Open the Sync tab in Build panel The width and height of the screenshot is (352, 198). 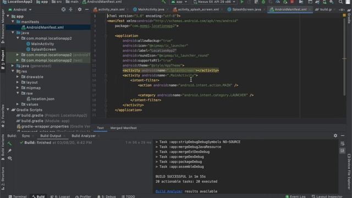coord(26,136)
